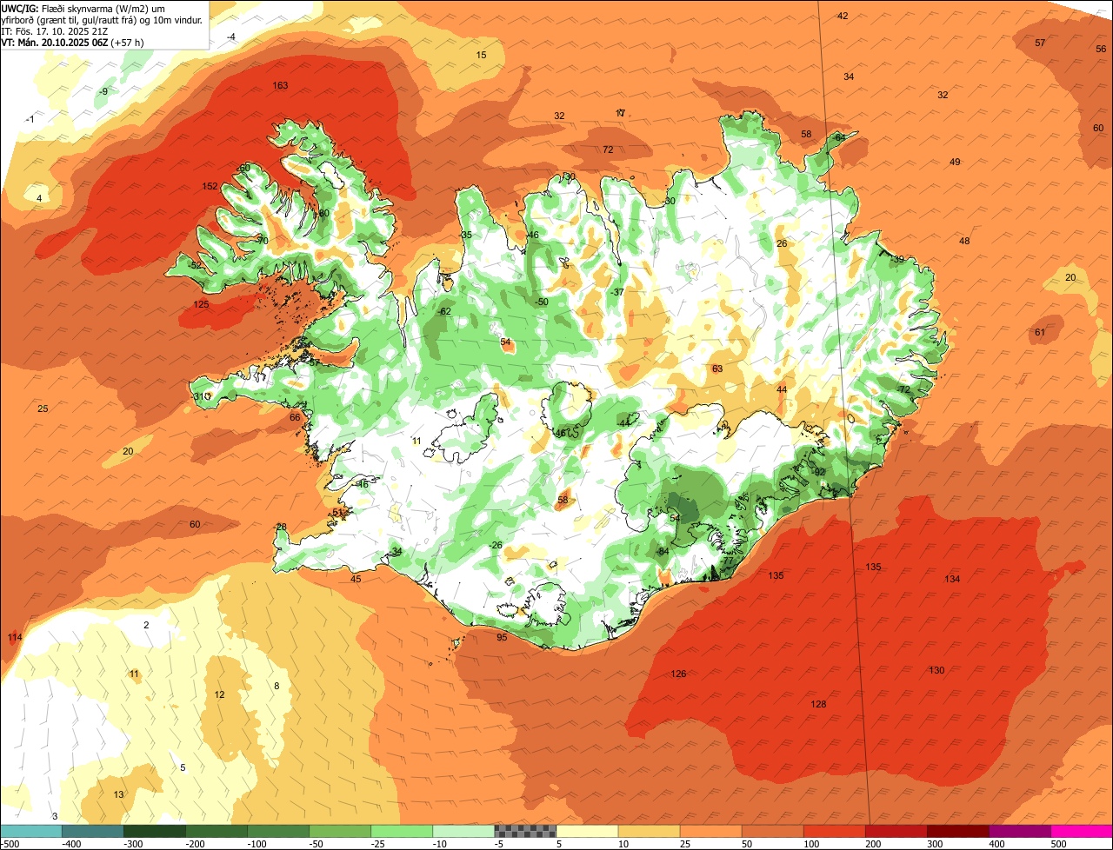Viewport: 1113px width, 850px height.
Task: Click the purple swatch between 400 and 500
Action: 1020,831
